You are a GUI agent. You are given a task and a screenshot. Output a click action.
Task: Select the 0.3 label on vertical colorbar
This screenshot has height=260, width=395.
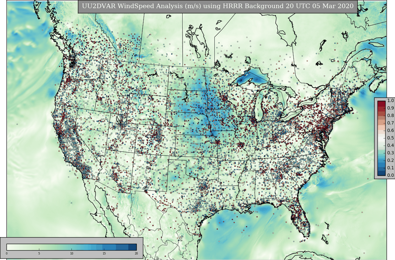tap(390, 153)
